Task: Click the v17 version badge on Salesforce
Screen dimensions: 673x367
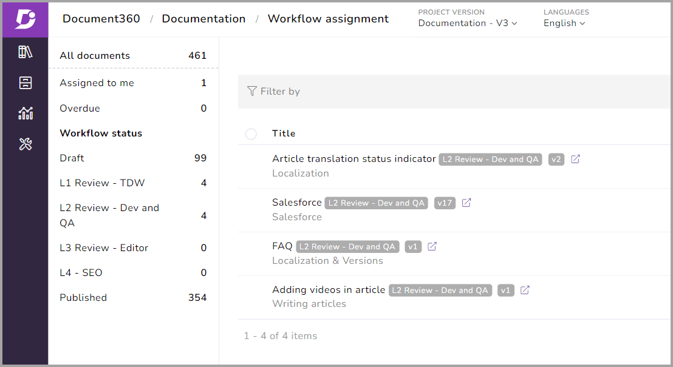Action: point(445,203)
